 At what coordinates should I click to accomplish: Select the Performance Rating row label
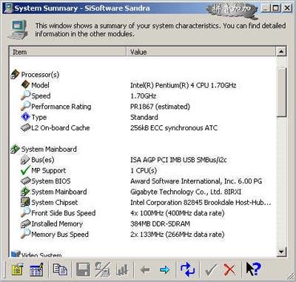pos(61,107)
